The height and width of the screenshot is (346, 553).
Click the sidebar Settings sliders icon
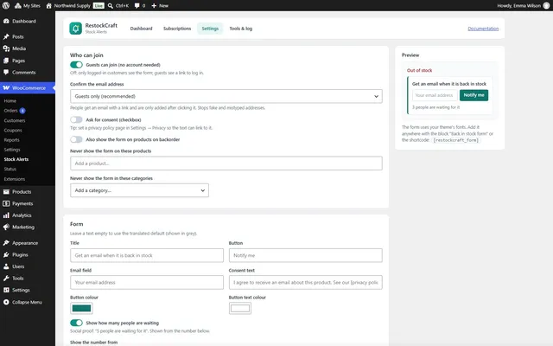point(6,291)
